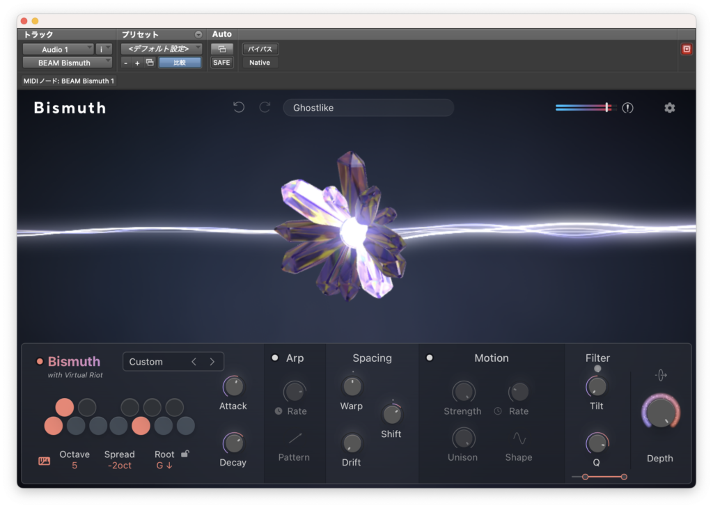Enable the A note circle
This screenshot has width=713, height=508.
tap(163, 426)
